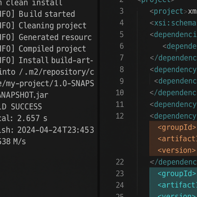The height and width of the screenshot is (197, 197).
Task: Click the "<dependenci" tag on line 5
Action: coord(173,34)
